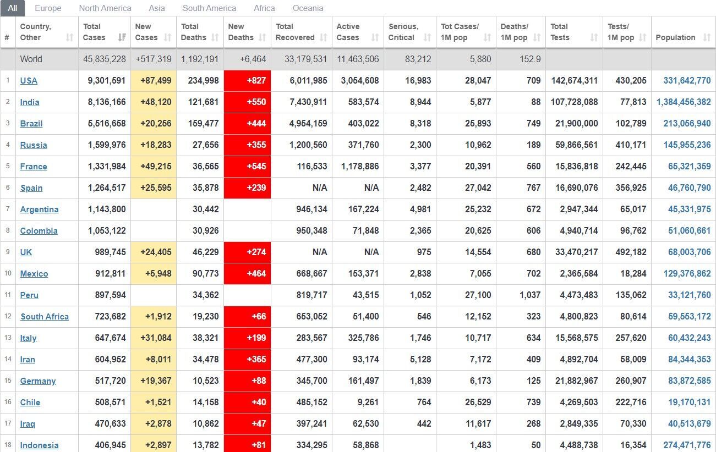Select World new deaths +6,464 cell
This screenshot has height=452, width=716.
coord(248,59)
